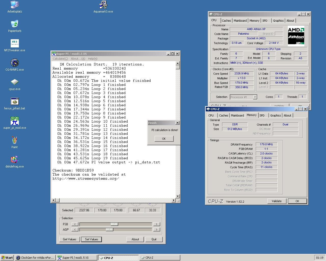Screen dimensions: 326x261
Task: Click the DRAM Frequency 179.0 MHz value
Action: tap(266, 144)
